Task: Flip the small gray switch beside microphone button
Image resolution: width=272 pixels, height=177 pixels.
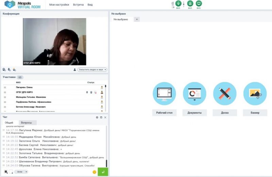Action: tap(173, 7)
